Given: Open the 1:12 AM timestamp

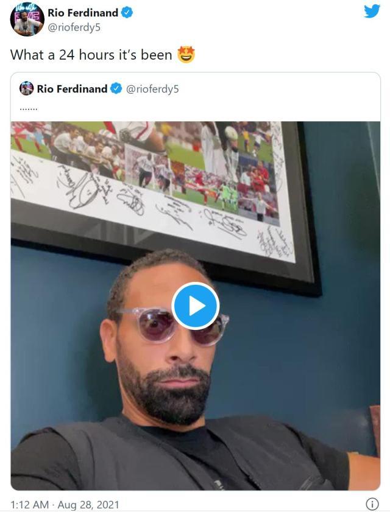Looking at the screenshot, I should [30, 505].
